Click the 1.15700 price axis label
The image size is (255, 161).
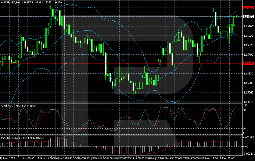[x=248, y=55]
